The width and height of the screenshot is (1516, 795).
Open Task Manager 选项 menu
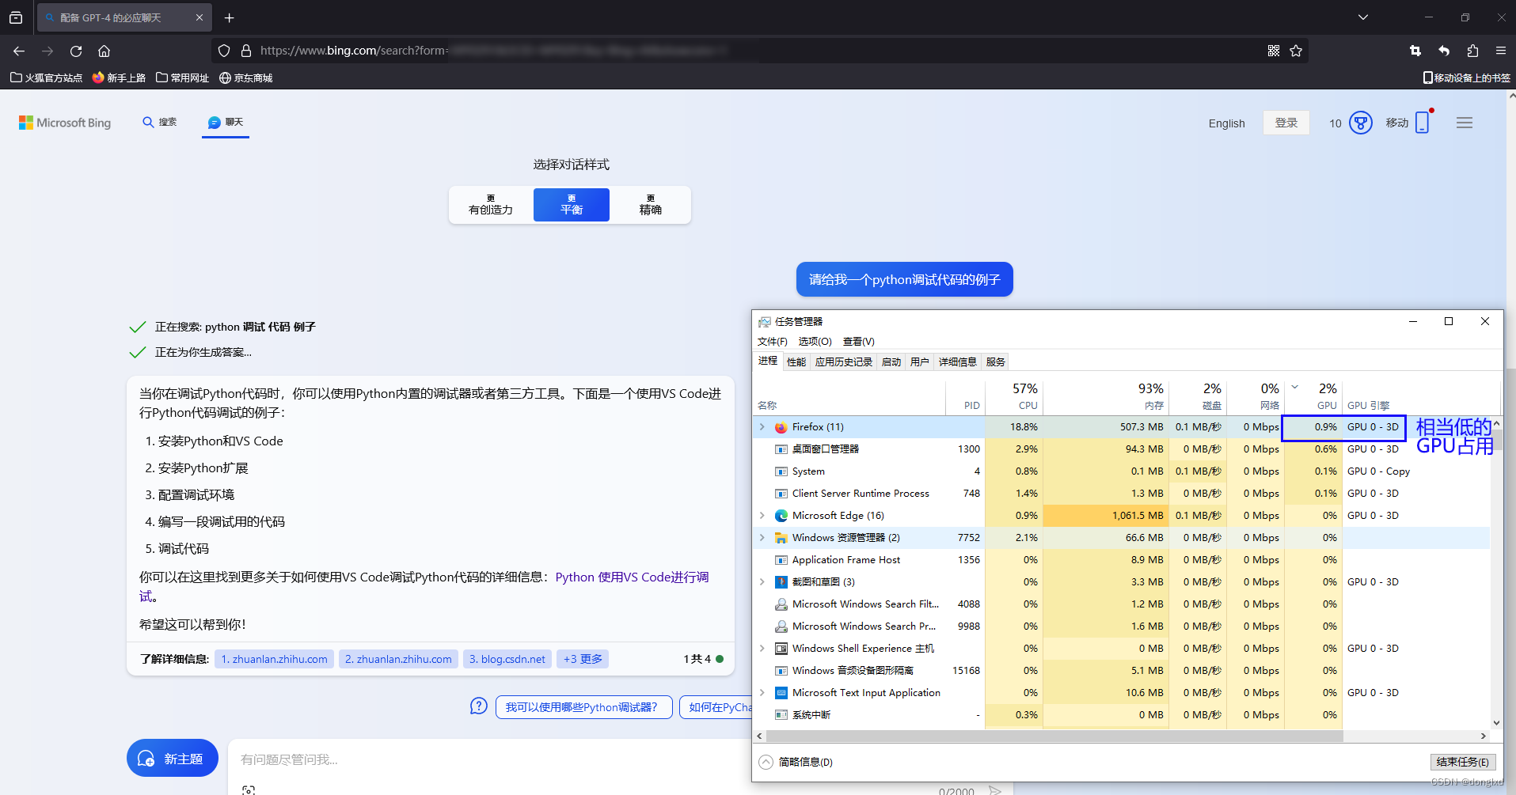pyautogui.click(x=815, y=342)
